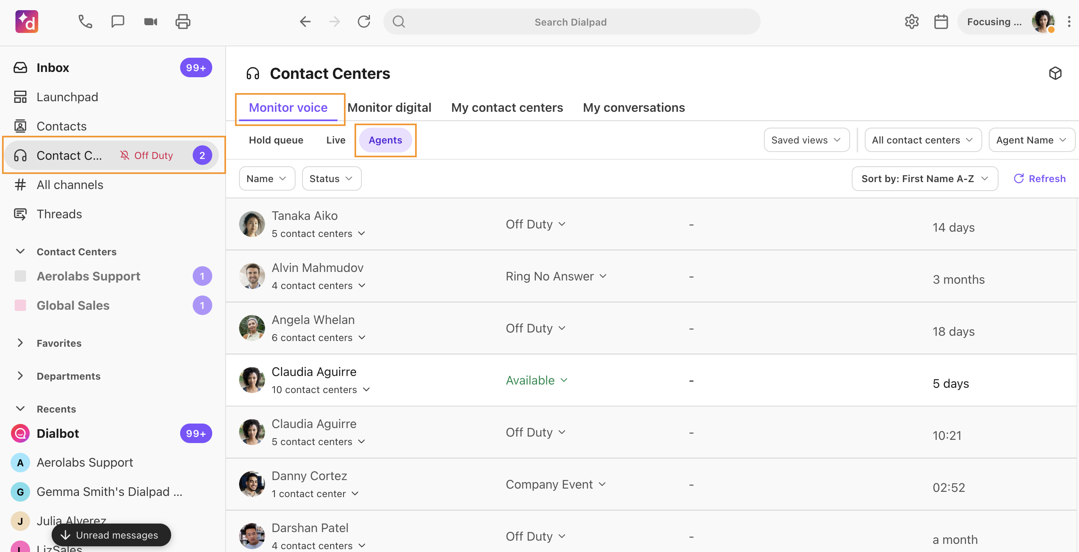
Task: Switch to My conversations tab
Action: (x=634, y=108)
